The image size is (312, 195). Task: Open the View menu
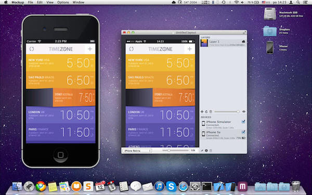(x=50, y=3)
